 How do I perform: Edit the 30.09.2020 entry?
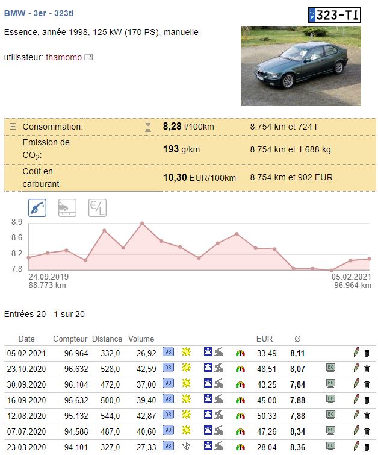coord(356,384)
